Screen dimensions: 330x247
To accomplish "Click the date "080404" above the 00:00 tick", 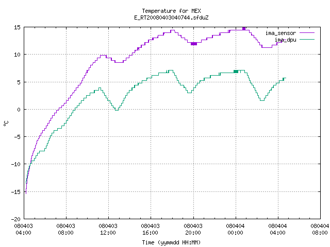I will coord(236,226).
